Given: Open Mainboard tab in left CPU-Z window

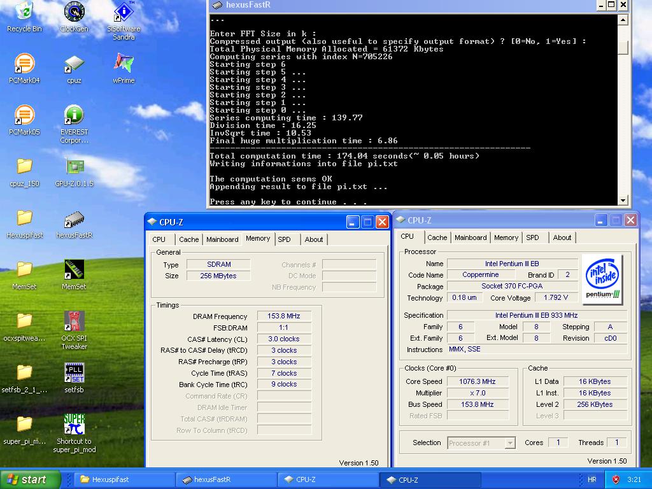Looking at the screenshot, I should click(222, 239).
